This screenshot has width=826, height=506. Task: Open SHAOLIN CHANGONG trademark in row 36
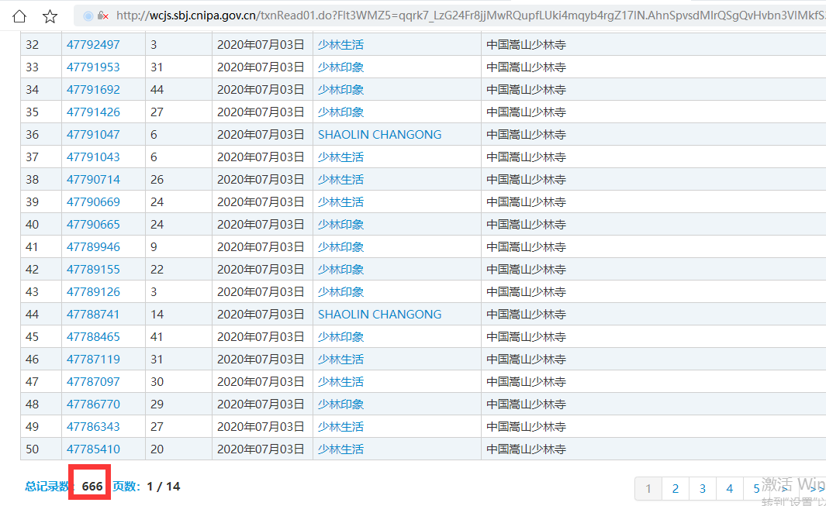point(379,135)
